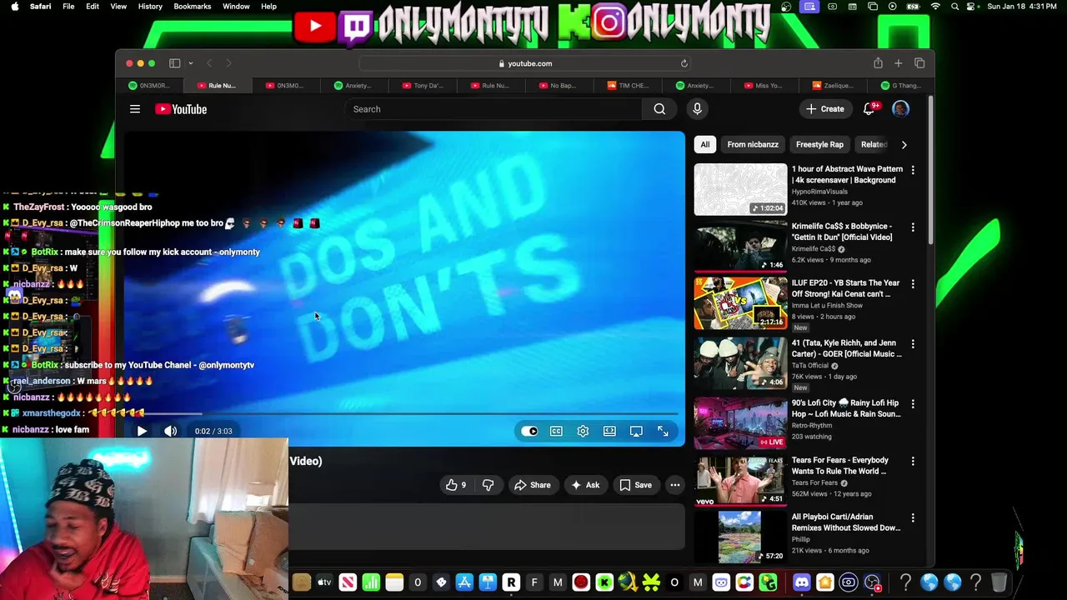Open options for Abstract Wave Pattern video
This screenshot has width=1067, height=600.
[x=913, y=170]
